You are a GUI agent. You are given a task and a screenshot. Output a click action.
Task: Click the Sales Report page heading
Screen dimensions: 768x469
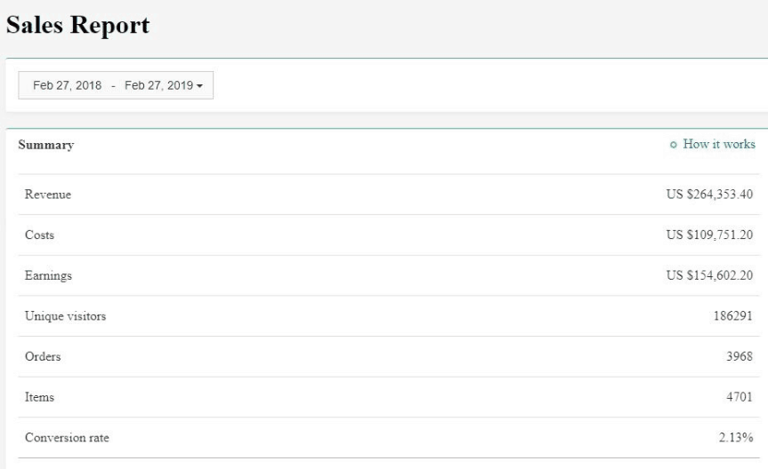click(77, 26)
